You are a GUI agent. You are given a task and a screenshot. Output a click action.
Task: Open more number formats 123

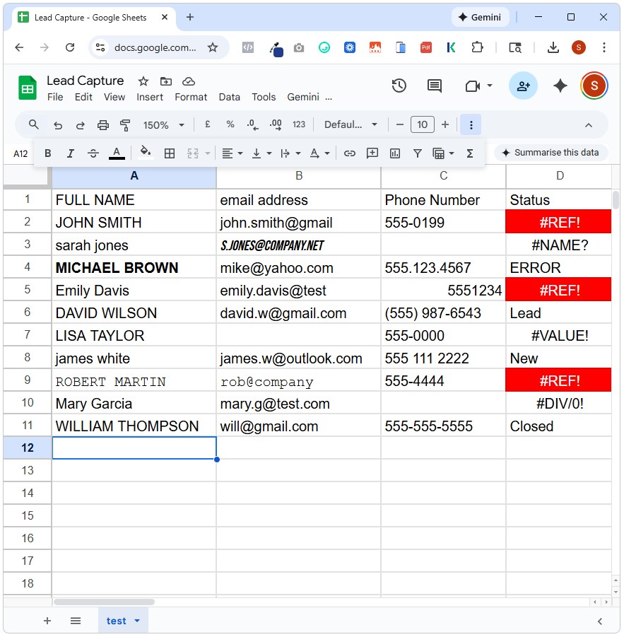299,124
